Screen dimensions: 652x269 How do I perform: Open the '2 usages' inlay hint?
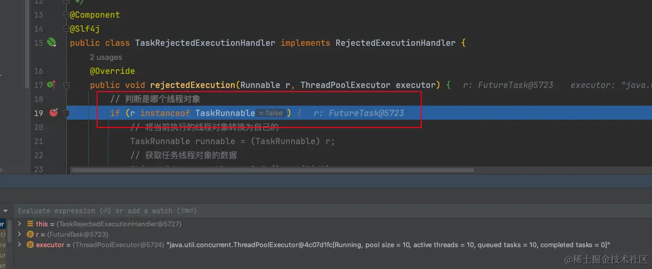106,57
